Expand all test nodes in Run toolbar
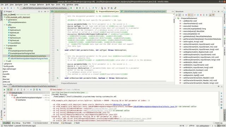This screenshot has height=127, width=226. pos(21,90)
